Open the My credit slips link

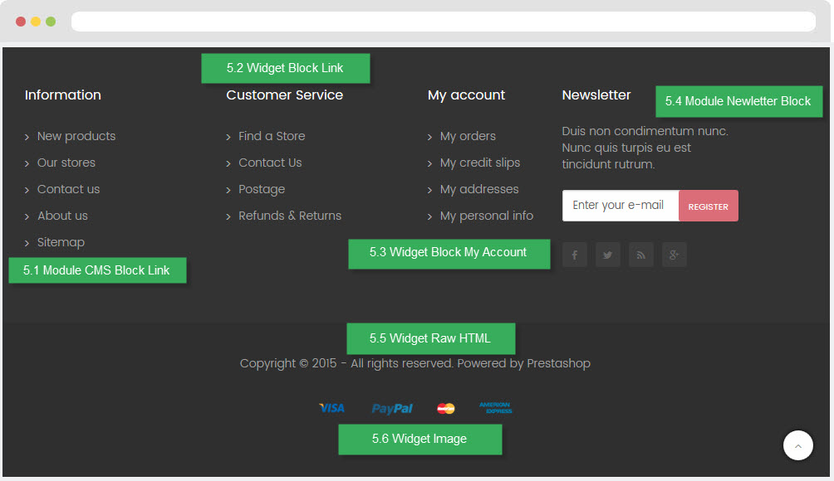[479, 163]
